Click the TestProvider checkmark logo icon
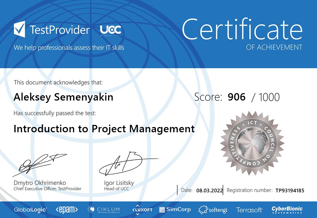 20,29
